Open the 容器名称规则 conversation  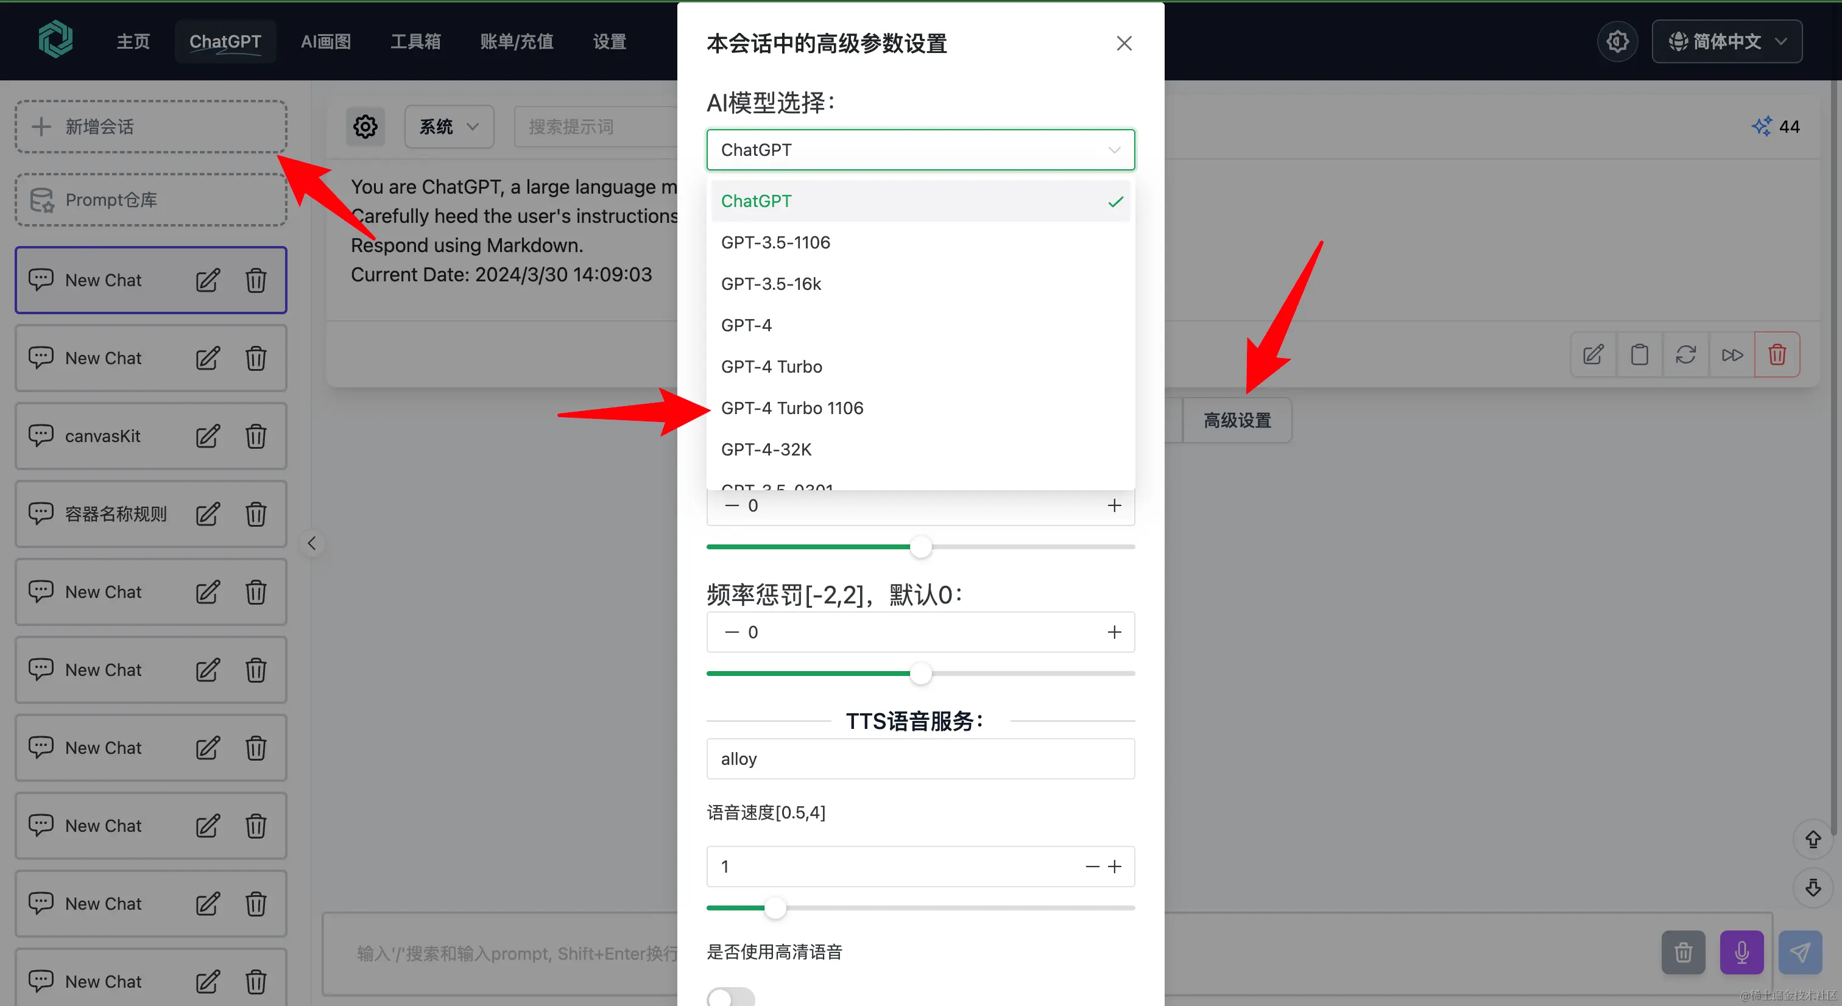click(151, 514)
